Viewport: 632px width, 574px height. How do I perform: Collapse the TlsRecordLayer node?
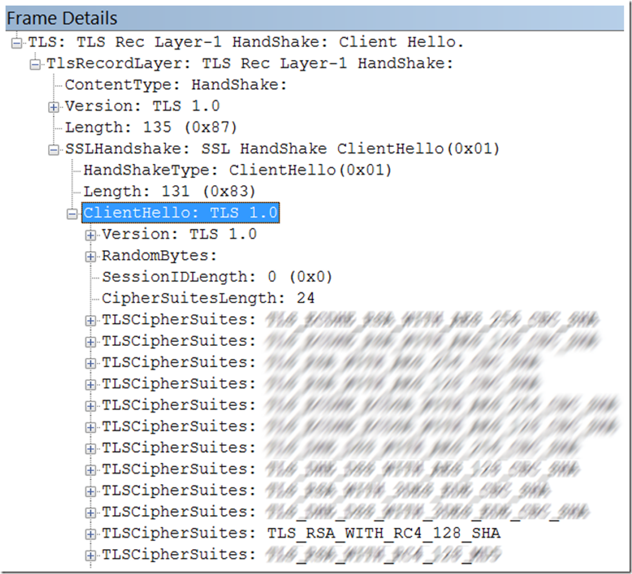tap(35, 64)
